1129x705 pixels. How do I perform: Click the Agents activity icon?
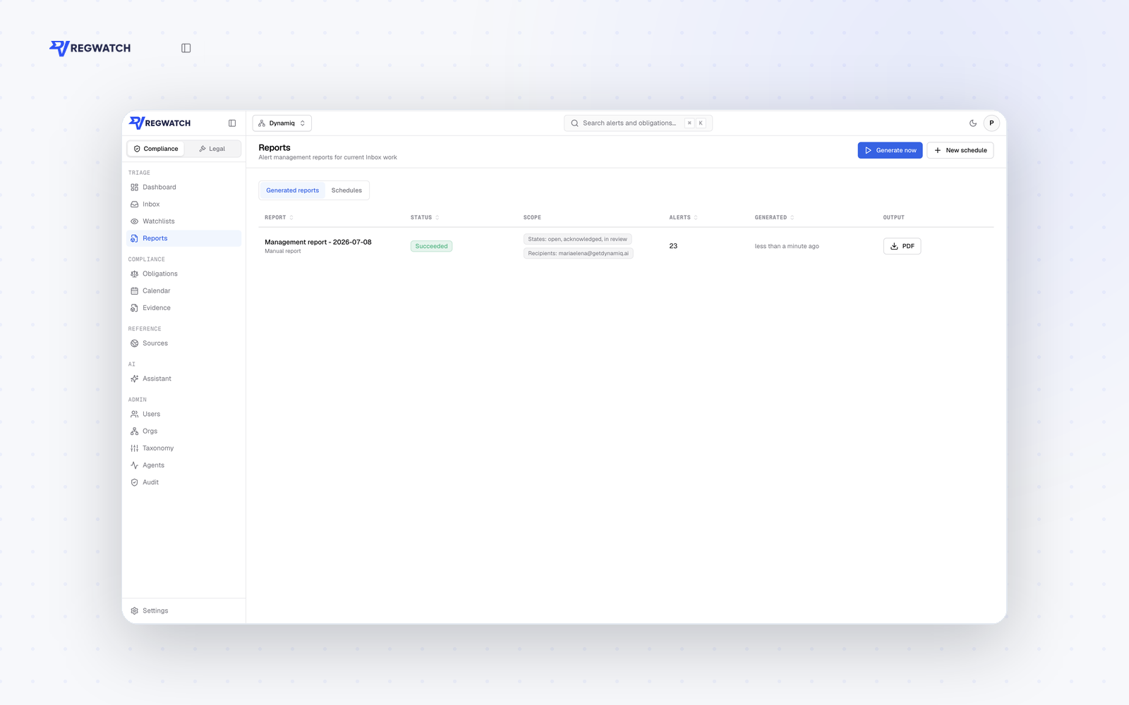(134, 465)
